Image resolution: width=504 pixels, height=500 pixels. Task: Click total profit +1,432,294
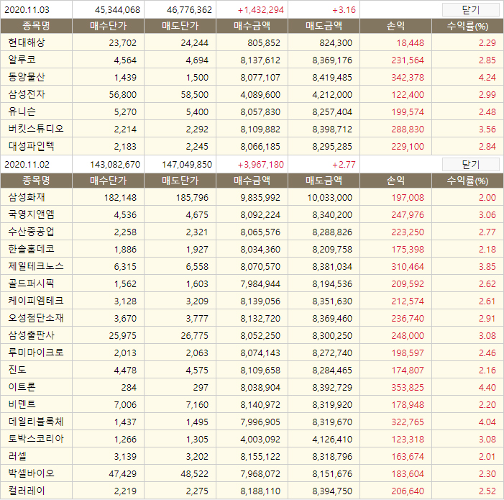pos(261,10)
